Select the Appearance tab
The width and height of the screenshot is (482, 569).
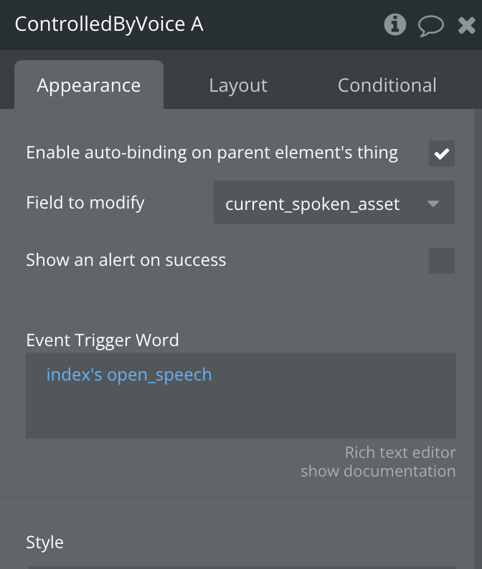click(x=89, y=85)
